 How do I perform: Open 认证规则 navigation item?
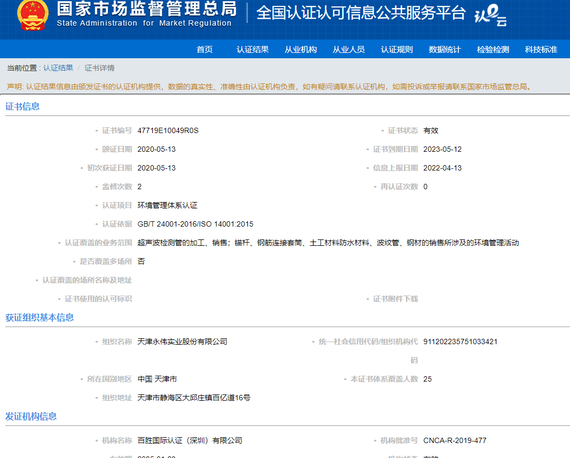tap(397, 50)
